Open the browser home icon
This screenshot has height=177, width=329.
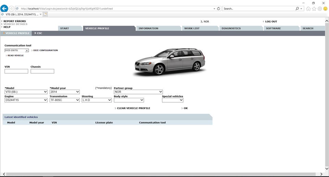pyautogui.click(x=308, y=9)
